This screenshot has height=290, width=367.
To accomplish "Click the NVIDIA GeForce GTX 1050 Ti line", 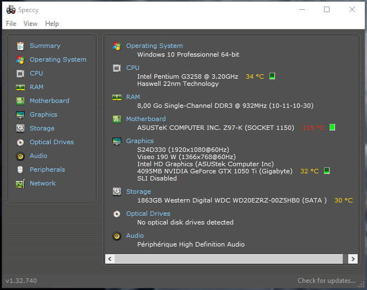I will (214, 171).
